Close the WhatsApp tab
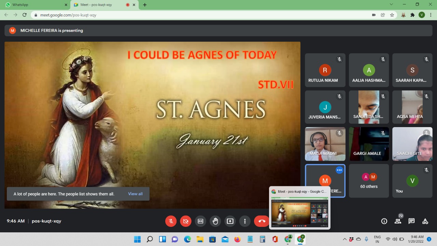This screenshot has height=246, width=437. tap(66, 5)
